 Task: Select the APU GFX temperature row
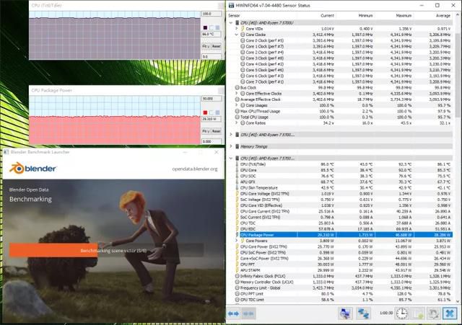[344, 182]
